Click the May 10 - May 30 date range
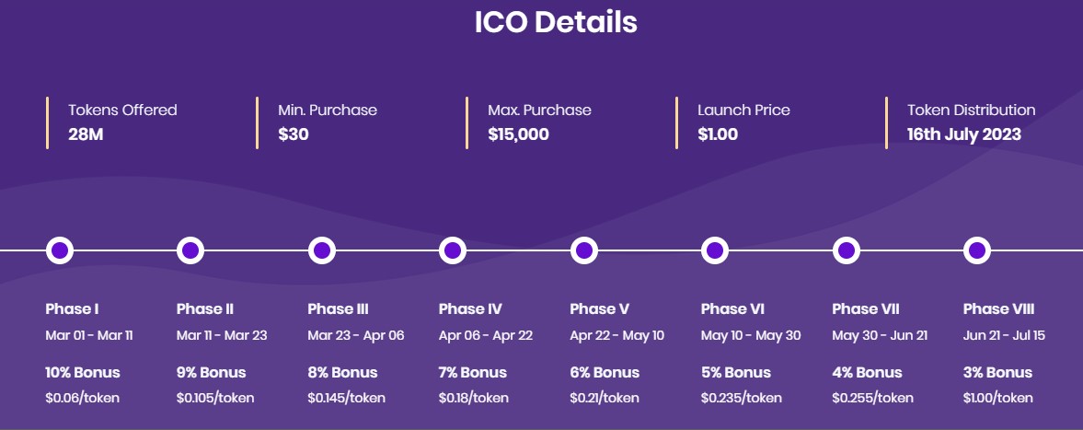This screenshot has width=1083, height=430. pos(751,336)
